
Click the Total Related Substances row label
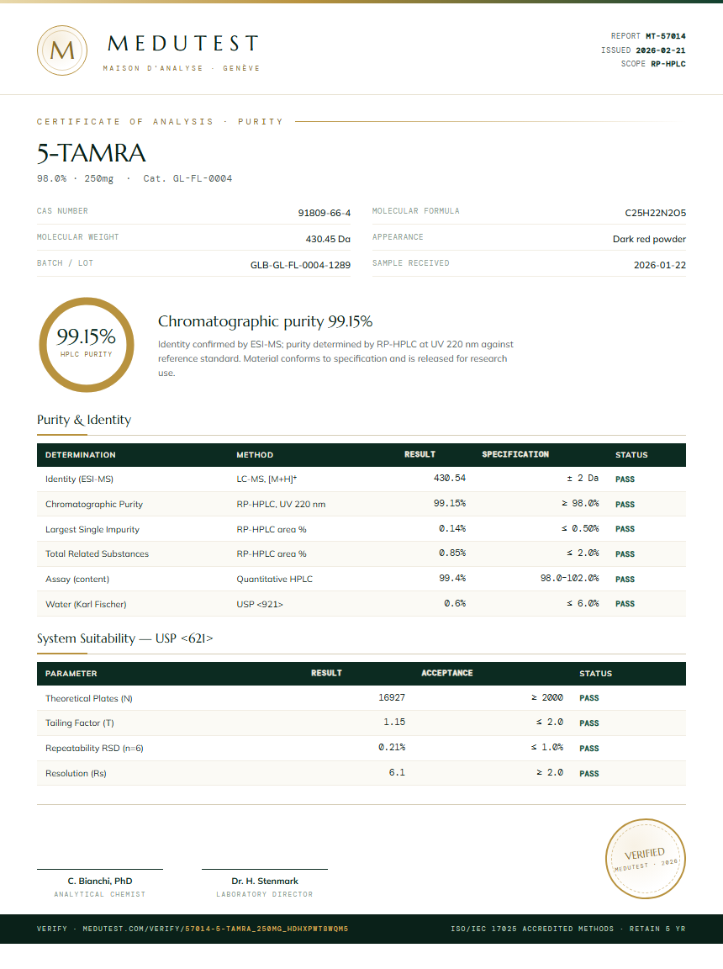tap(97, 553)
